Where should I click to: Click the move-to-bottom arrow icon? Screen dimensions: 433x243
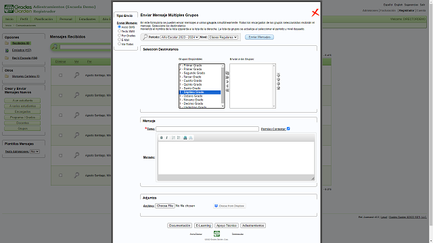[278, 88]
